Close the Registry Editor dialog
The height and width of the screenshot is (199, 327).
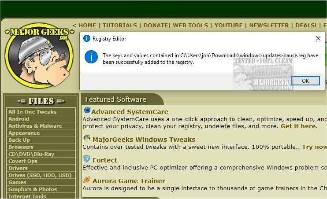click(x=318, y=38)
